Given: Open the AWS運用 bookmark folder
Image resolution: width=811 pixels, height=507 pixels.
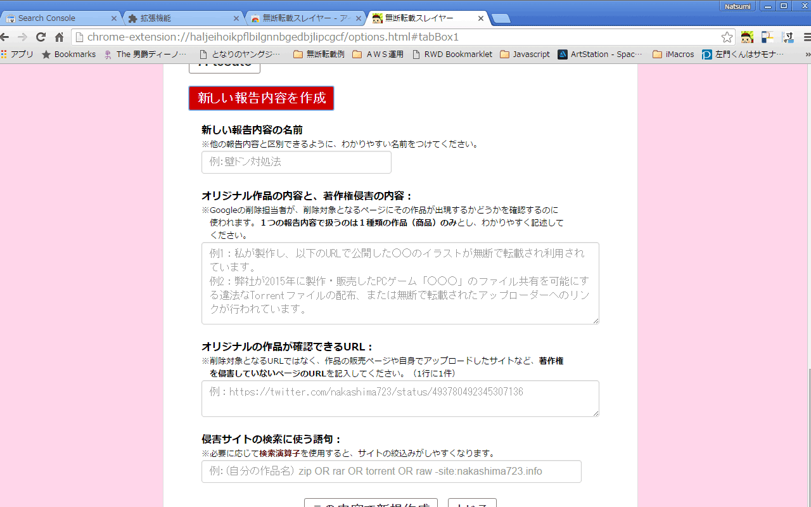Looking at the screenshot, I should [378, 55].
